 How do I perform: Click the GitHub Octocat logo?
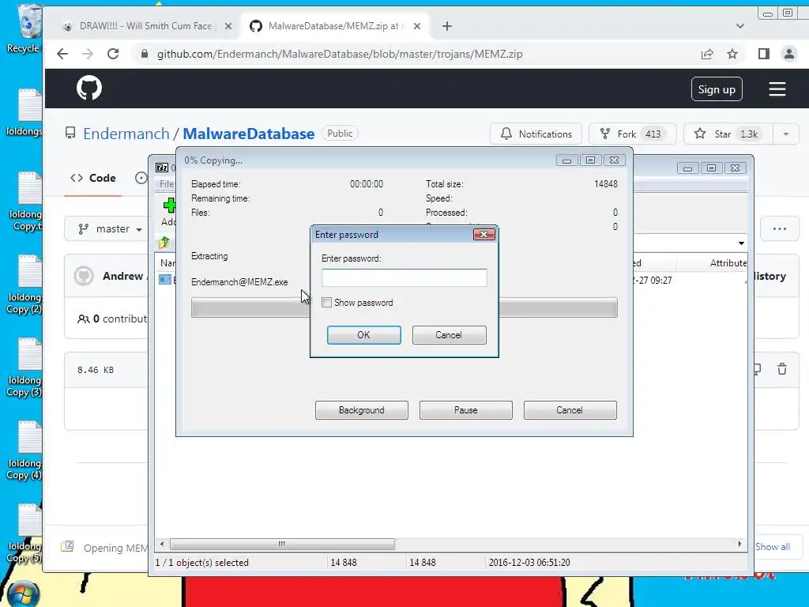[x=89, y=89]
